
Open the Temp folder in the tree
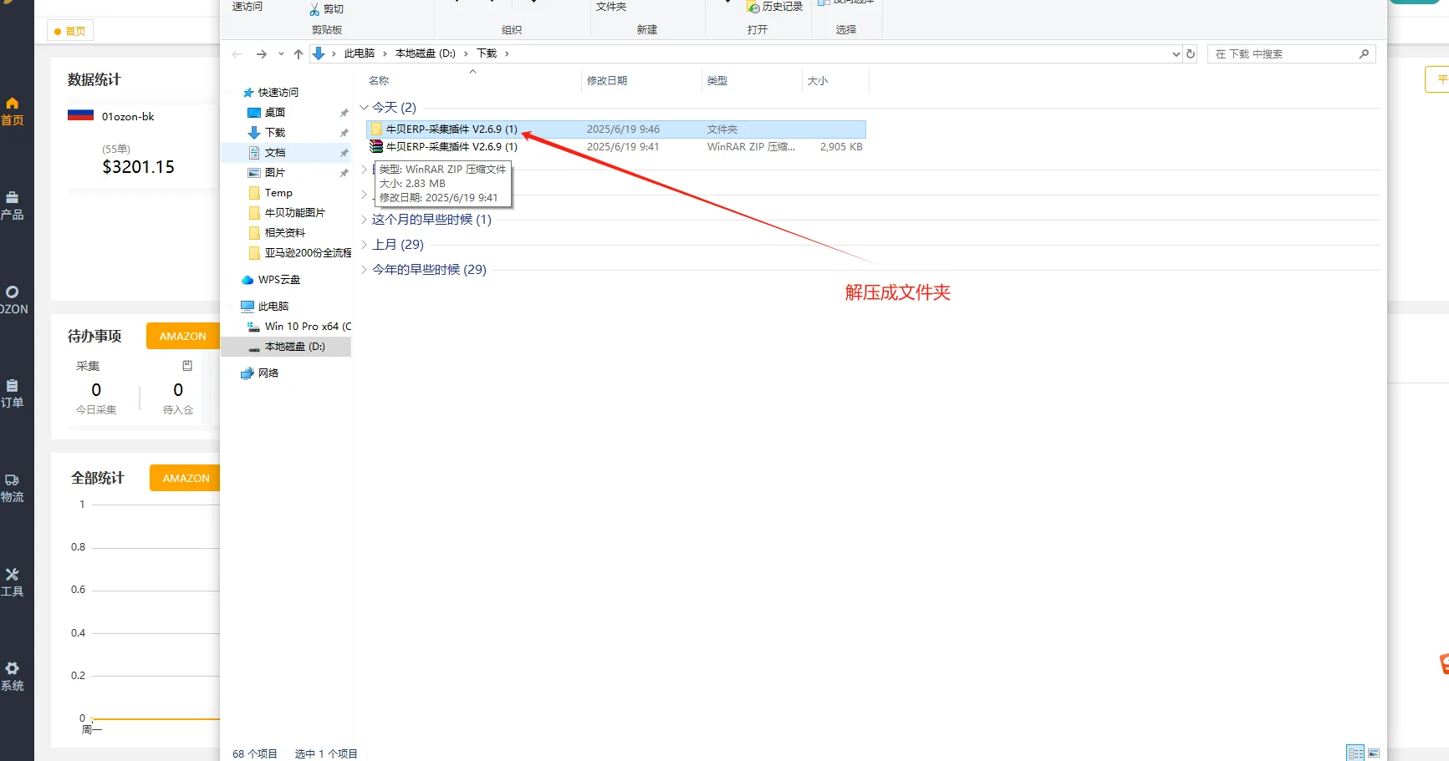(x=278, y=193)
